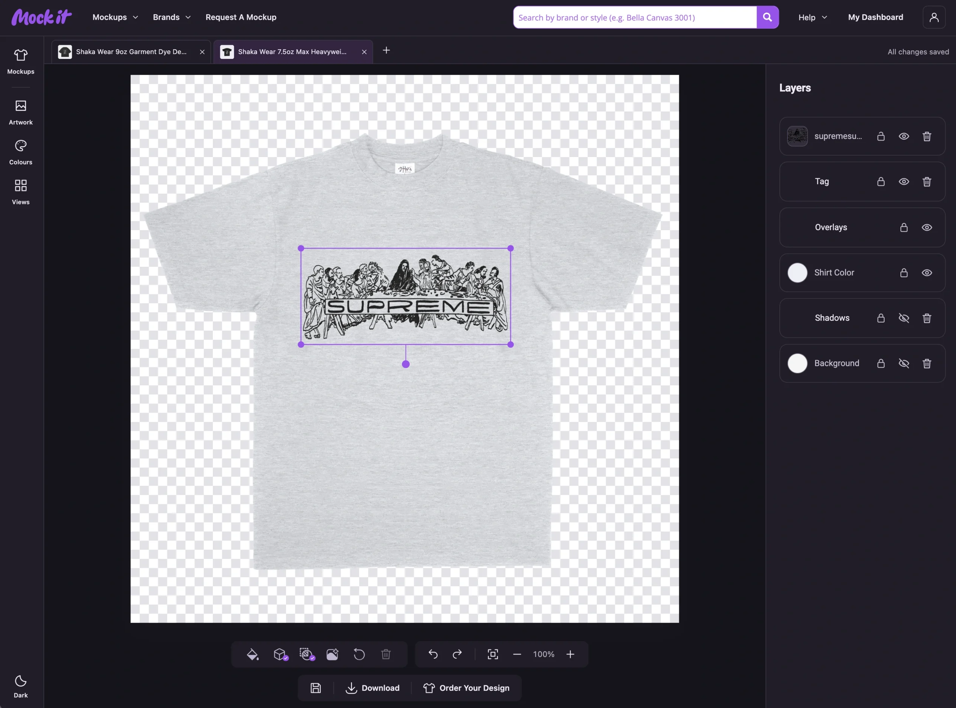Click Request A Mockup link
The height and width of the screenshot is (708, 956).
[241, 17]
